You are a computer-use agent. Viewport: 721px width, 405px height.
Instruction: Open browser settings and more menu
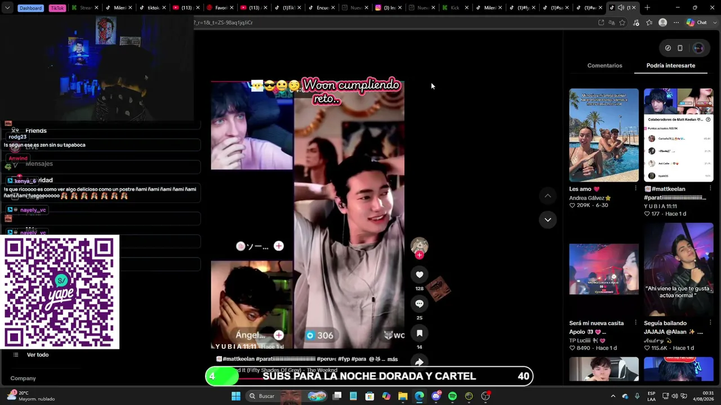coord(677,22)
